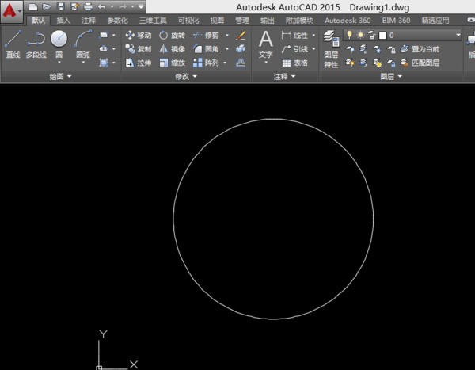Click 置为当前 (Make Current) button

tap(420, 49)
